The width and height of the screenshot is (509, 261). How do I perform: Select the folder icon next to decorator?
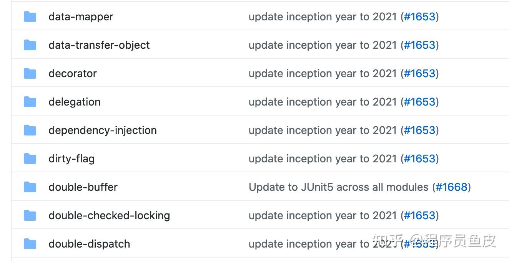[x=30, y=73]
